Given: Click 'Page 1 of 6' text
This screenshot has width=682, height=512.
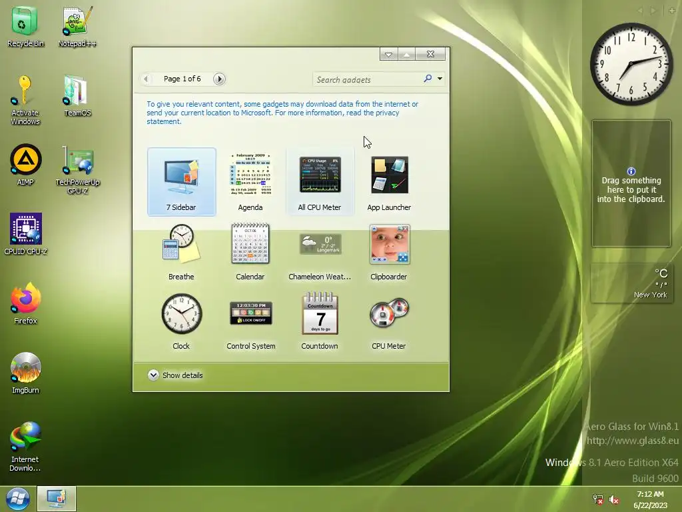Looking at the screenshot, I should [182, 79].
